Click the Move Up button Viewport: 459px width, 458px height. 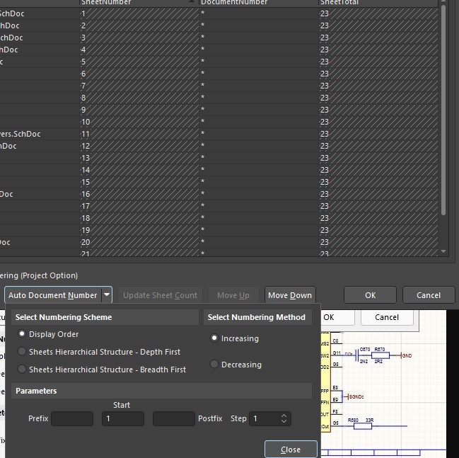(x=233, y=295)
